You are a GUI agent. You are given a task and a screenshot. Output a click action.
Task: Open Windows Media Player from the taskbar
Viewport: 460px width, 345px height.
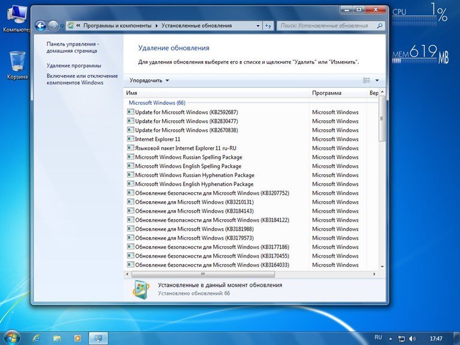click(77, 338)
